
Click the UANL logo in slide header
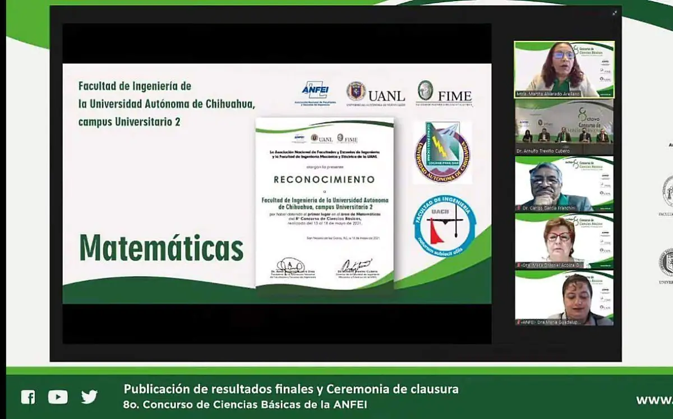(375, 94)
